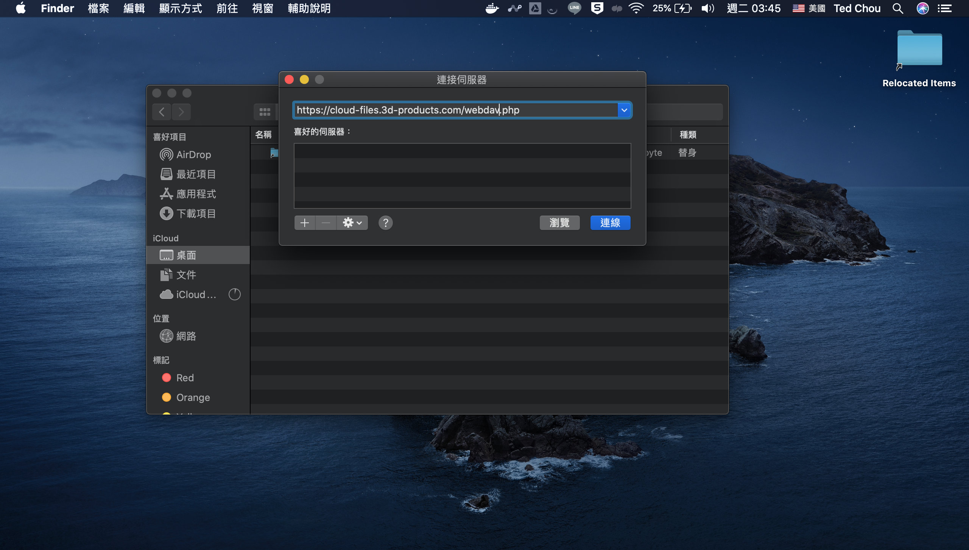Select the Red tag in the sidebar

(x=185, y=378)
